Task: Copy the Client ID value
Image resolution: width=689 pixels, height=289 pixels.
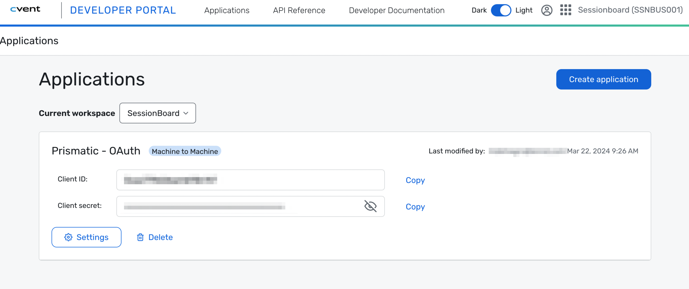Action: (x=415, y=180)
